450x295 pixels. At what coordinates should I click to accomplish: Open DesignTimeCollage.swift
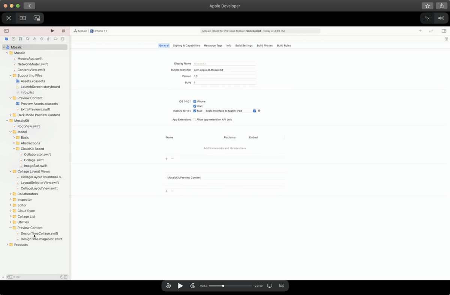pos(39,233)
